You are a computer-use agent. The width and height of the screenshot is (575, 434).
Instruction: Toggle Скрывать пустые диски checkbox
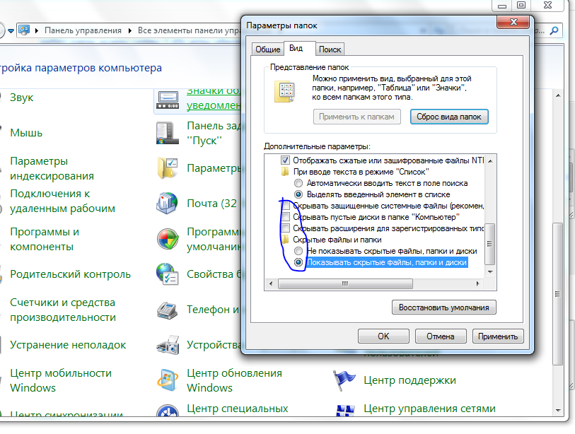pyautogui.click(x=285, y=218)
